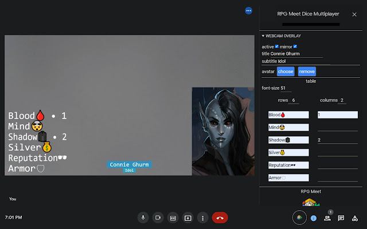The image size is (367, 229).
Task: Collapse the WEBCAM OVERLAY section
Action: coord(282,35)
